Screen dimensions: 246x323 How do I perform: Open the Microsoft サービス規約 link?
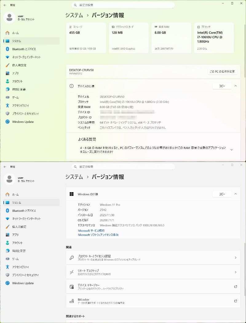(91, 231)
